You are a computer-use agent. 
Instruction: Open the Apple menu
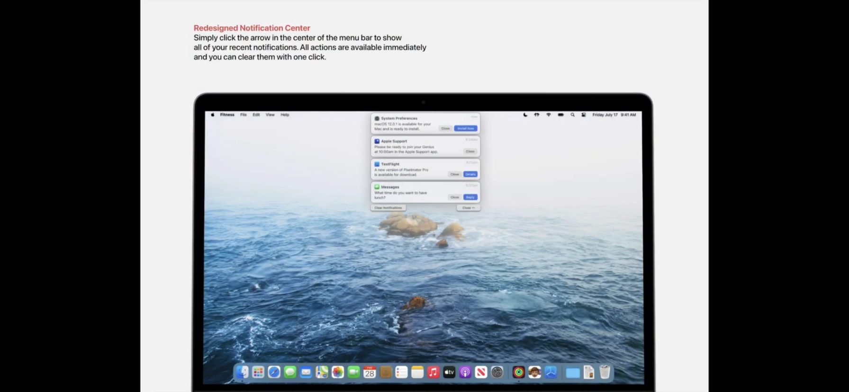(x=212, y=115)
